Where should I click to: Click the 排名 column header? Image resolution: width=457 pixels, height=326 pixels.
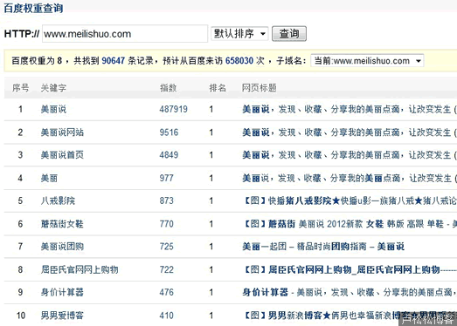coord(218,88)
